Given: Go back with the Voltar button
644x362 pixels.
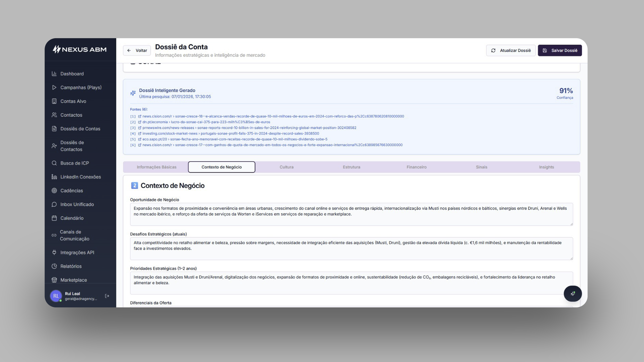Looking at the screenshot, I should (x=137, y=50).
